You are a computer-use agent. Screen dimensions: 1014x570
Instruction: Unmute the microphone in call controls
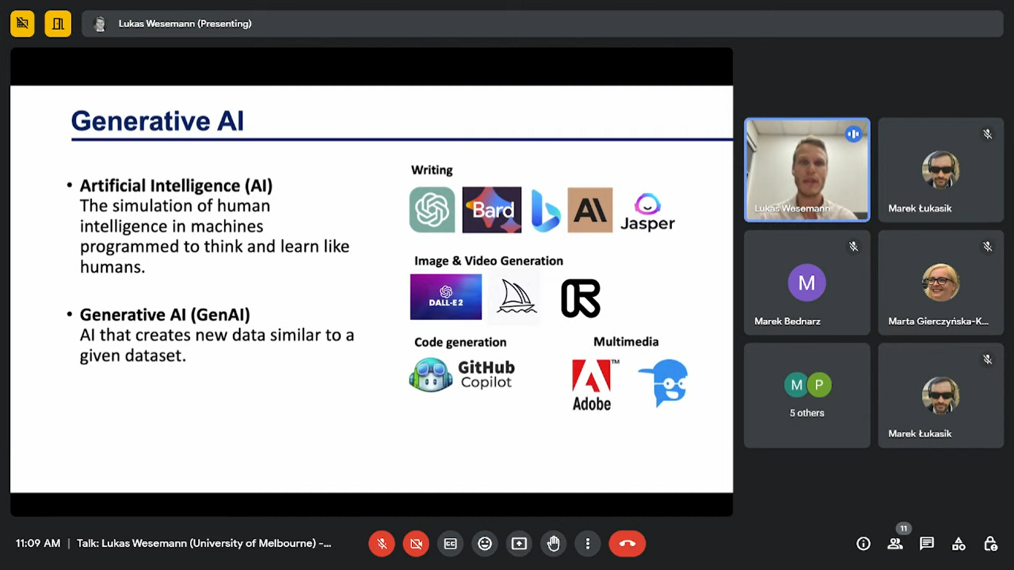point(382,544)
